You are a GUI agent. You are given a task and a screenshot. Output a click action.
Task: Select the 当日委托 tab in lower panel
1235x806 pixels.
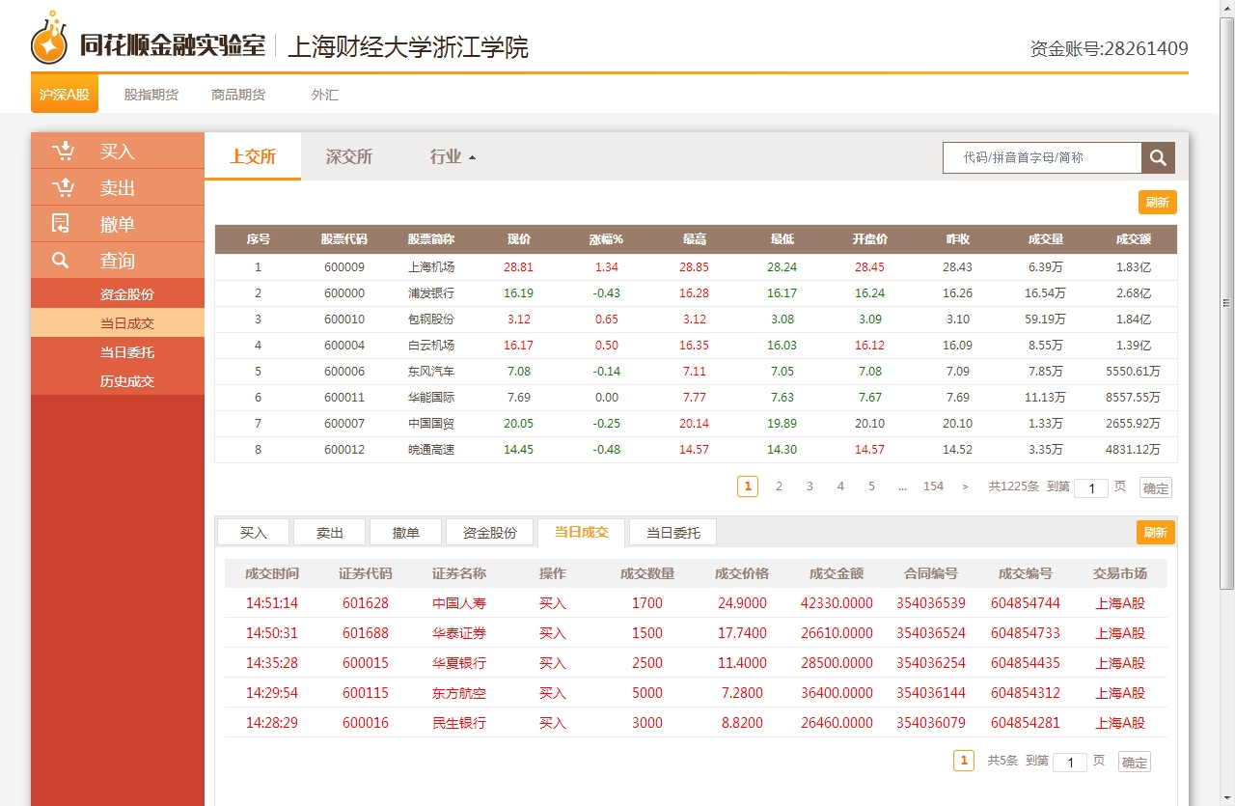pyautogui.click(x=672, y=533)
